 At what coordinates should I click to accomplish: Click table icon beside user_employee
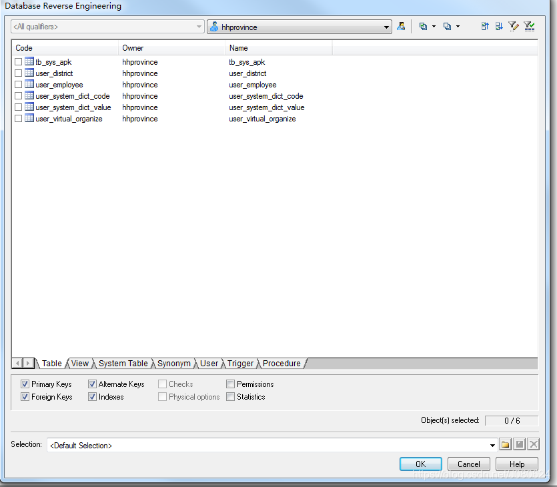(x=29, y=84)
